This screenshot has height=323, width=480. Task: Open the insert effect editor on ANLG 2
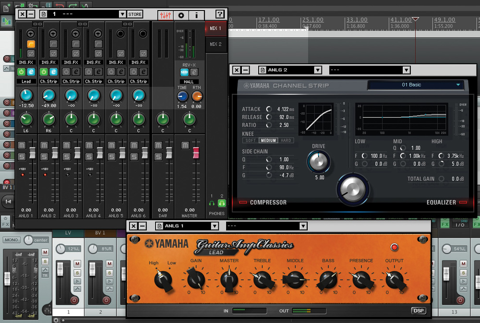[x=54, y=72]
